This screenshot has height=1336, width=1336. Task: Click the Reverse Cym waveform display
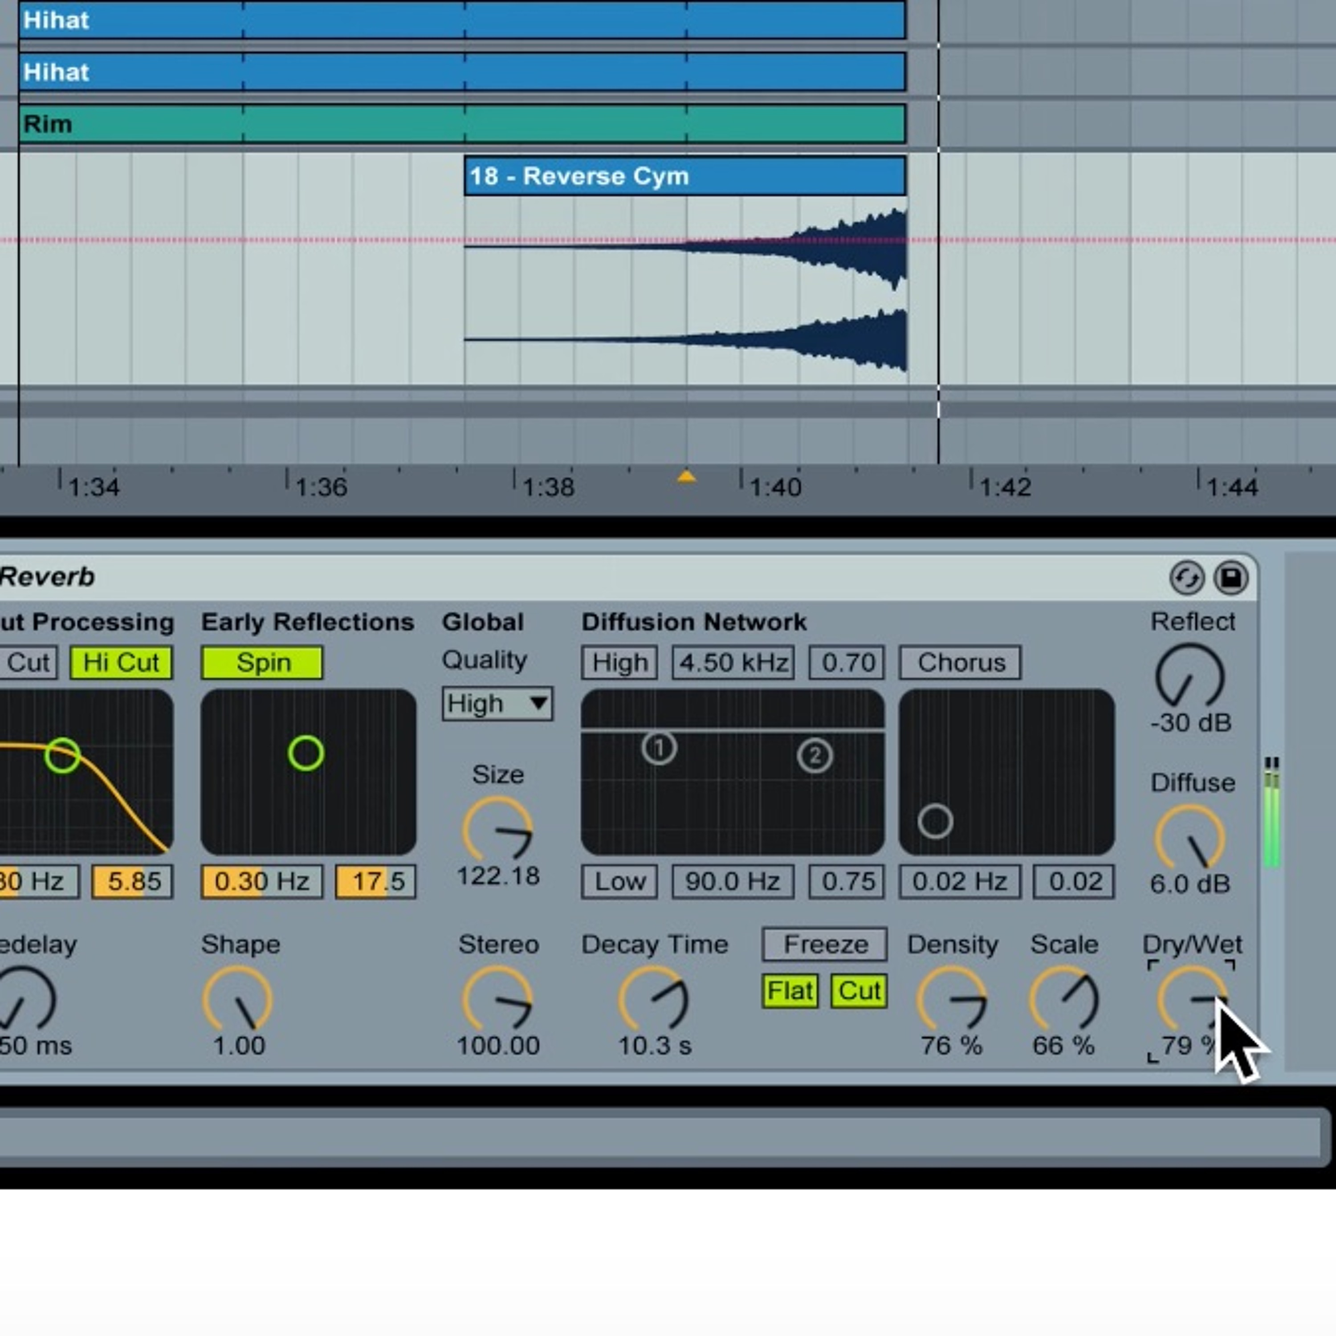tap(684, 290)
